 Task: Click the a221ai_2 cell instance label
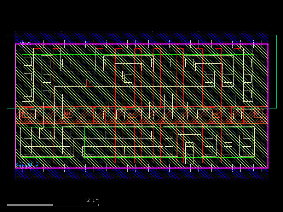coord(27,164)
